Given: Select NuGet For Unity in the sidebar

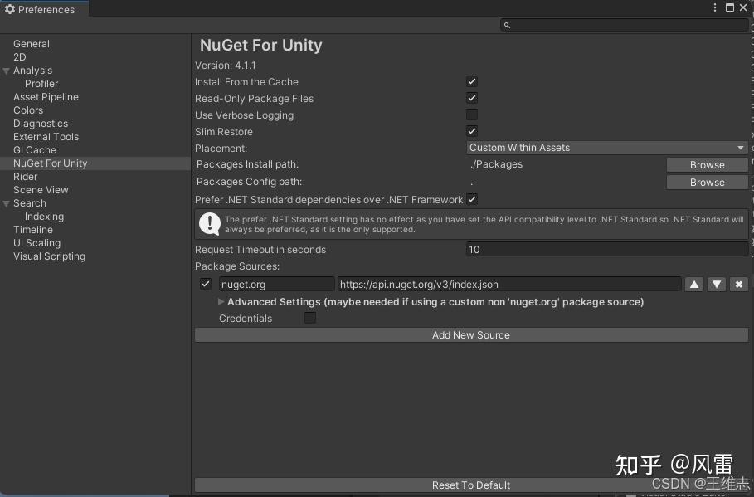Looking at the screenshot, I should 50,163.
